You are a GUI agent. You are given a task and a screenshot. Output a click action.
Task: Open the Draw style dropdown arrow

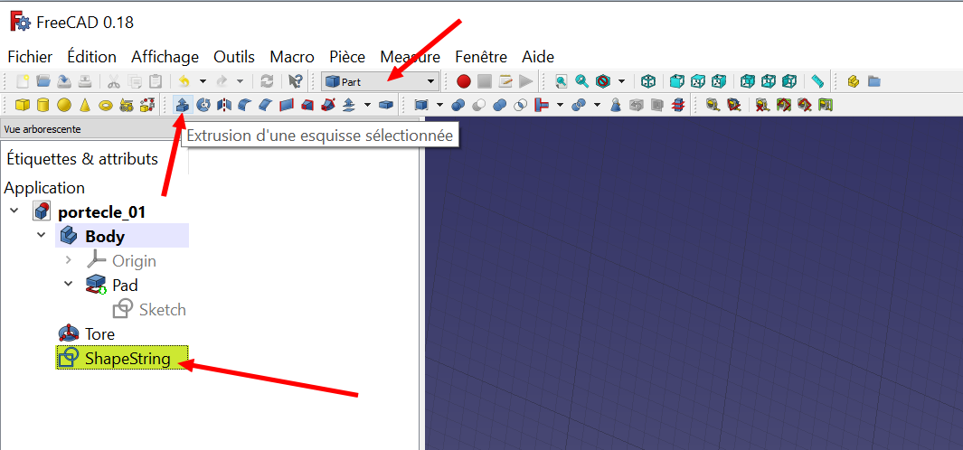coord(621,81)
